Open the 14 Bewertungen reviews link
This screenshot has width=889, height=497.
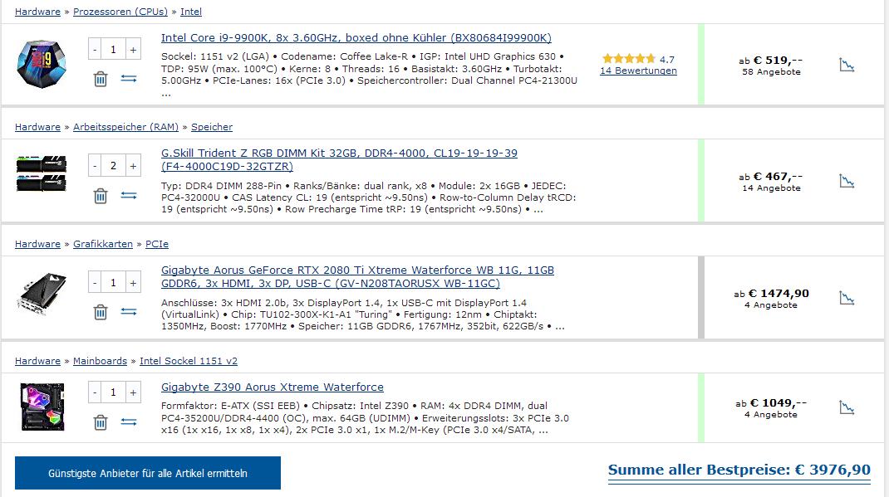[x=638, y=71]
